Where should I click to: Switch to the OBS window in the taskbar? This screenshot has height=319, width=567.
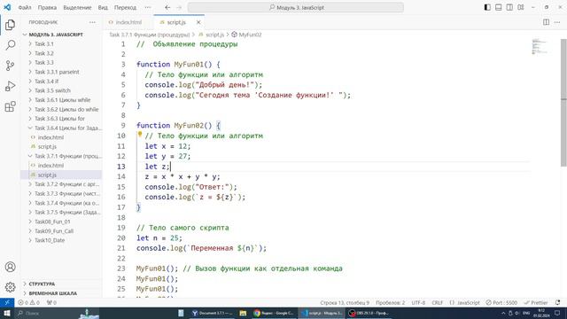369,313
